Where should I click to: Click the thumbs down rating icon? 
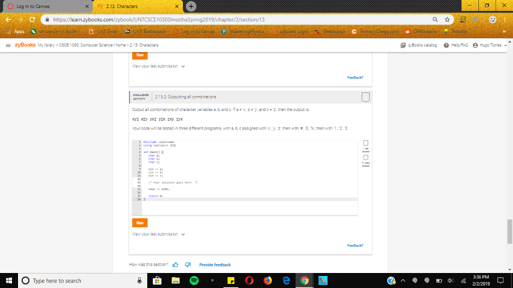188,265
